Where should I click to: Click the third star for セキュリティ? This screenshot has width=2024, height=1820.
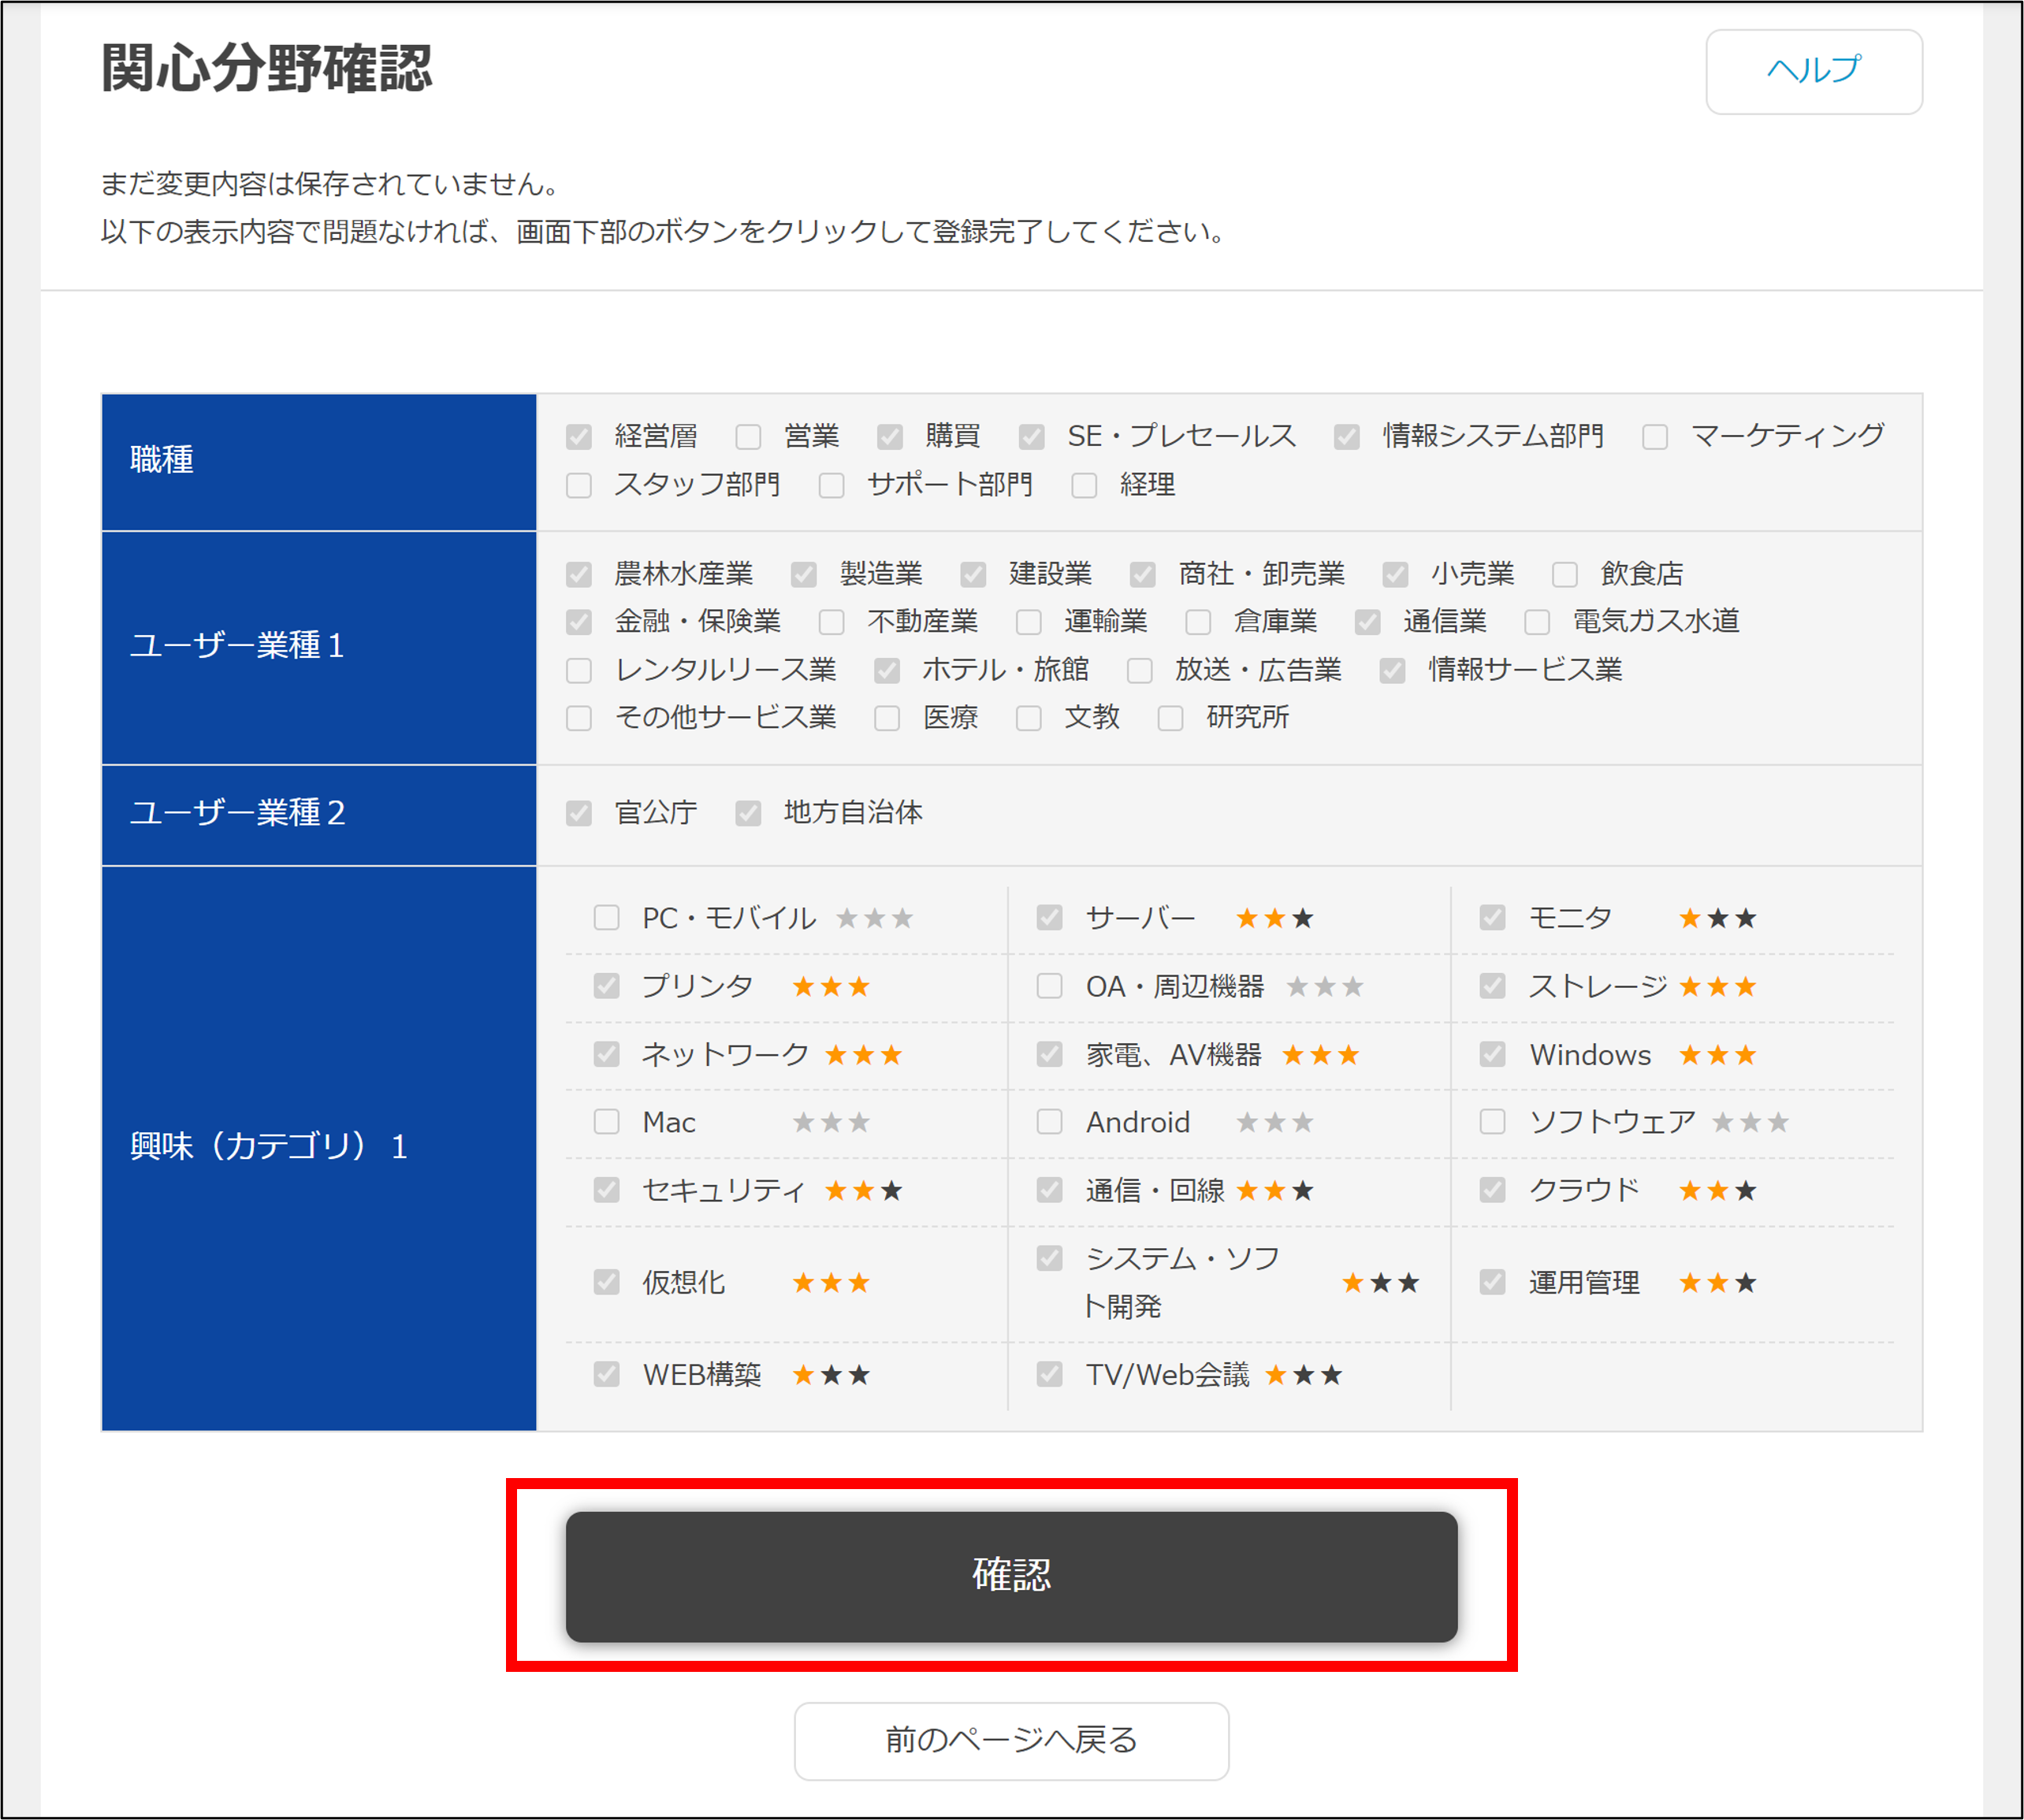click(891, 1190)
